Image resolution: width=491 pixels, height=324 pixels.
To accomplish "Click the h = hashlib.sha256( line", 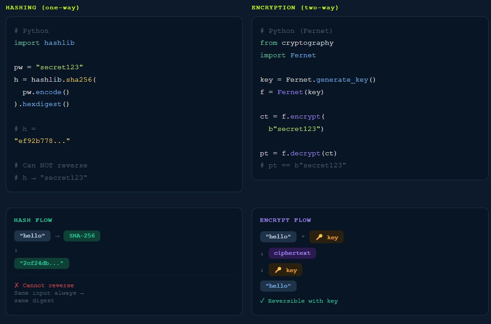I will click(55, 79).
